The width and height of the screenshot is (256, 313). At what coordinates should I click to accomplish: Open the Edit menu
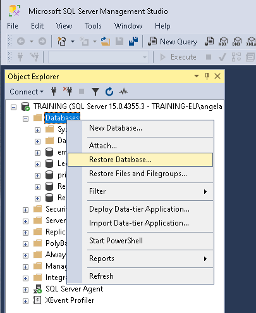pos(37,26)
